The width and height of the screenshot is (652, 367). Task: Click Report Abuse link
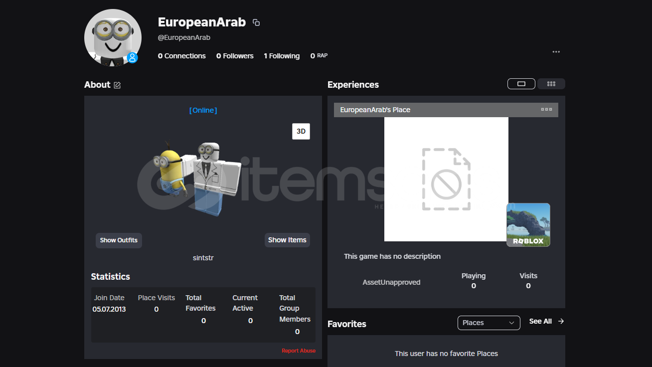point(299,351)
